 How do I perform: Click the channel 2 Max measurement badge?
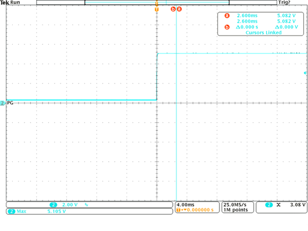pos(12,211)
